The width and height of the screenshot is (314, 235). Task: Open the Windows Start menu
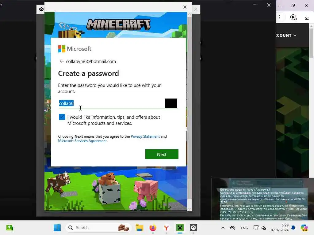57,228
